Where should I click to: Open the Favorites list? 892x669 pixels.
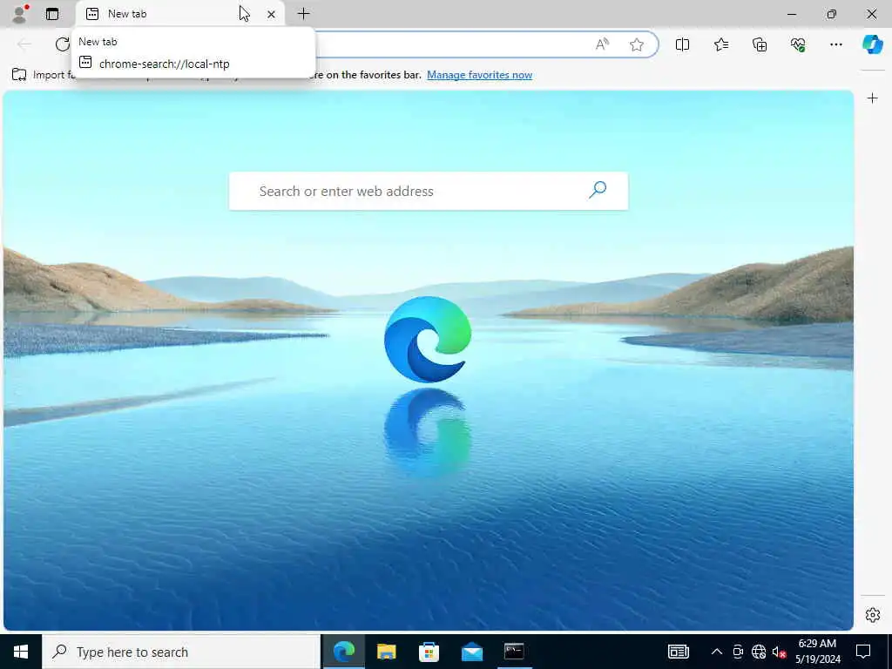click(721, 44)
